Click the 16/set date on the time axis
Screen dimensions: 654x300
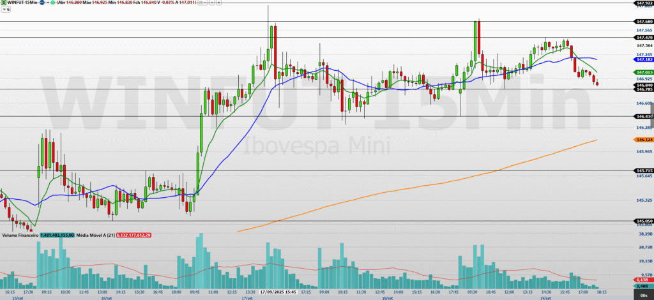(x=107, y=298)
